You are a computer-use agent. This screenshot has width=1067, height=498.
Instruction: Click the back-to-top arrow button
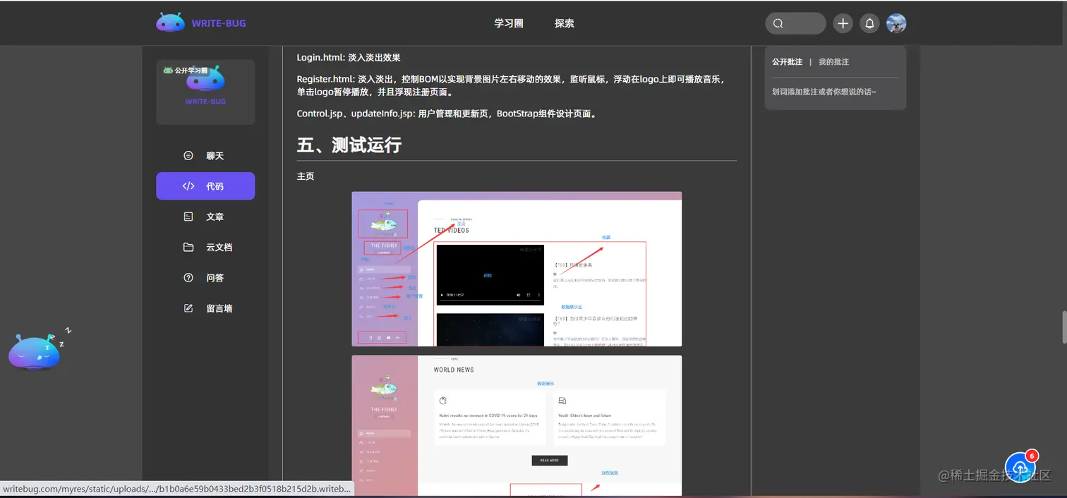1020,467
